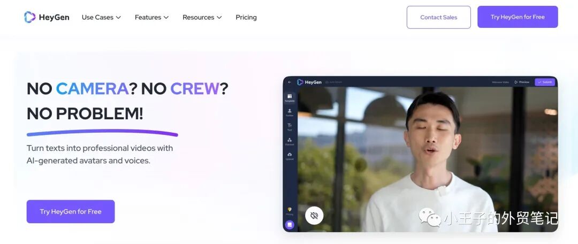The image size is (578, 244).
Task: Open the Pricing page from the header
Action: (x=246, y=17)
